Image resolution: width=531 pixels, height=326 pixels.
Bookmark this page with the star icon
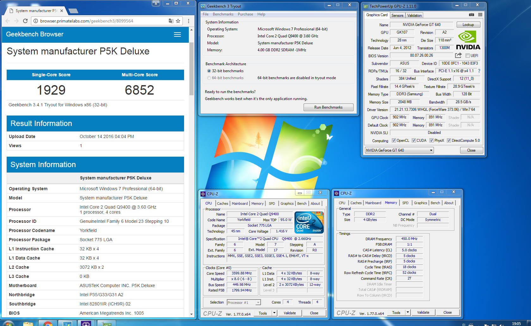pos(178,21)
